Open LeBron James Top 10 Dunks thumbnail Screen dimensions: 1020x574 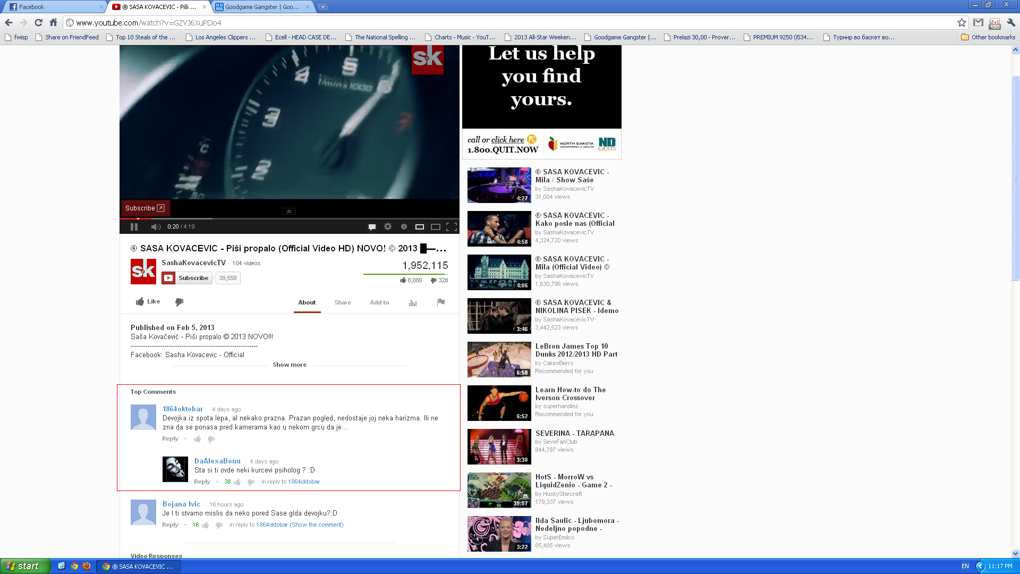(x=499, y=360)
